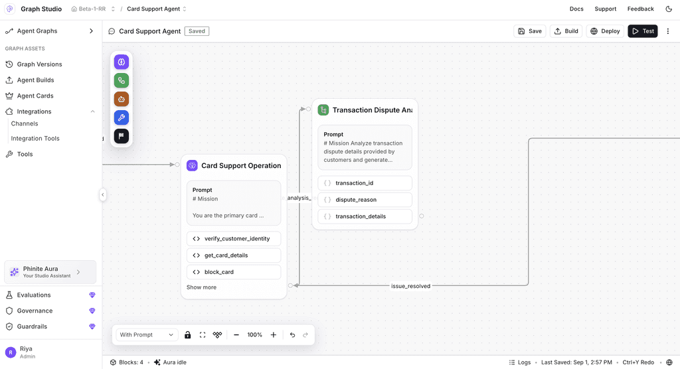Click the chat bubble icon beside graph title
This screenshot has height=369, width=680.
coord(112,31)
